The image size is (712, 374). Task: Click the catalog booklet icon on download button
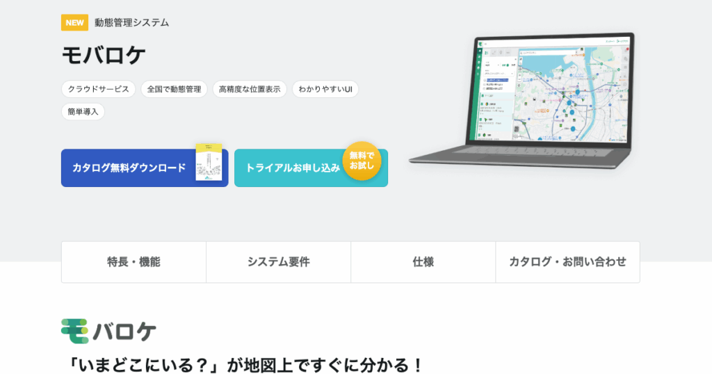pos(209,163)
